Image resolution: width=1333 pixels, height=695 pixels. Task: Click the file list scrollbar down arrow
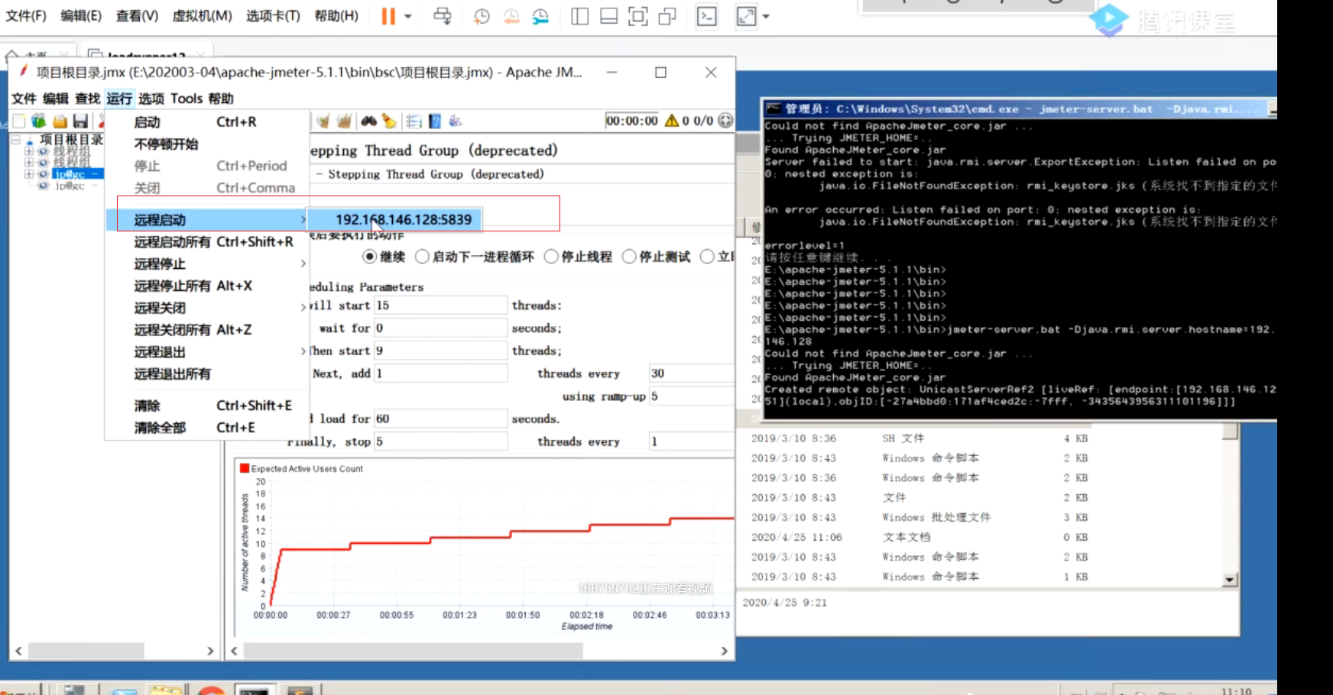click(1230, 580)
